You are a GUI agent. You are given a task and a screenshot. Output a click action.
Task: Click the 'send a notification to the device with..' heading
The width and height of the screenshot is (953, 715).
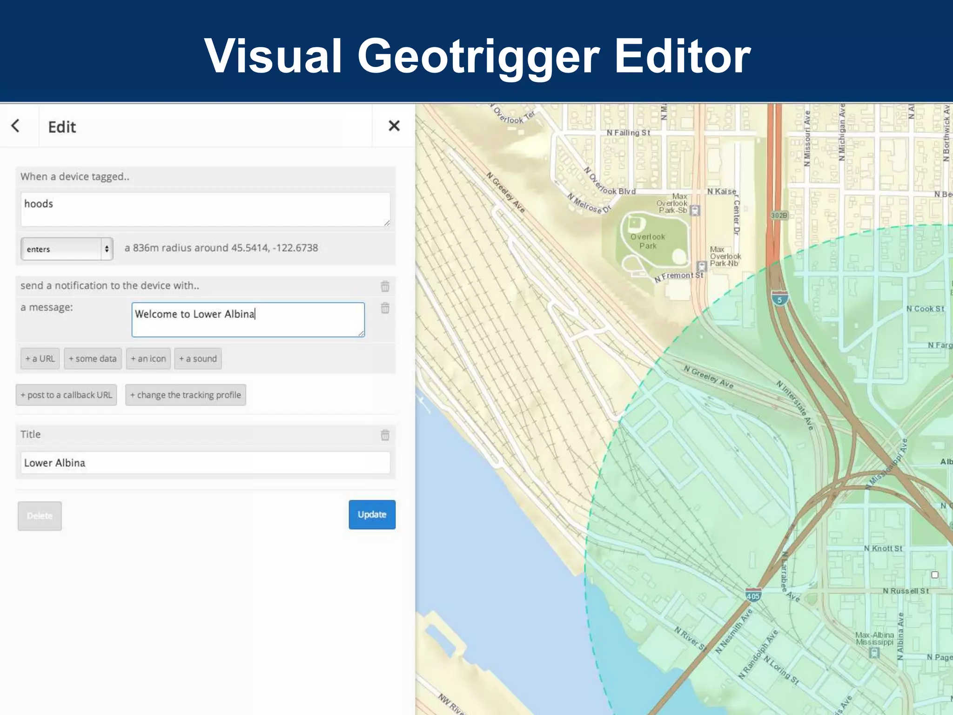pos(110,285)
